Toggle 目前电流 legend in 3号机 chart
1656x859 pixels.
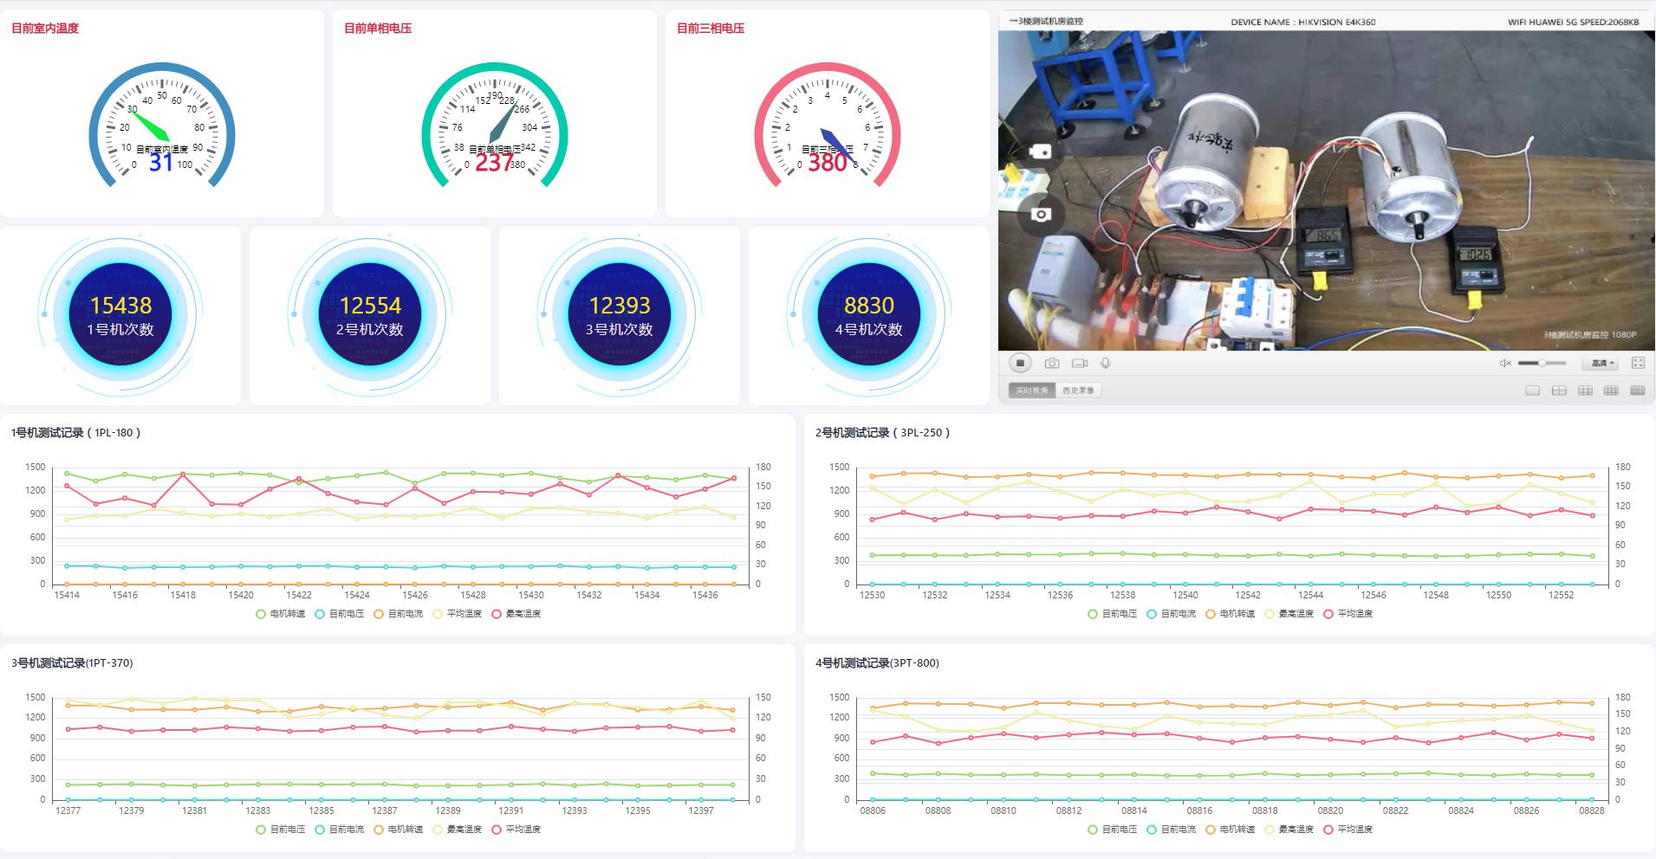coord(339,830)
